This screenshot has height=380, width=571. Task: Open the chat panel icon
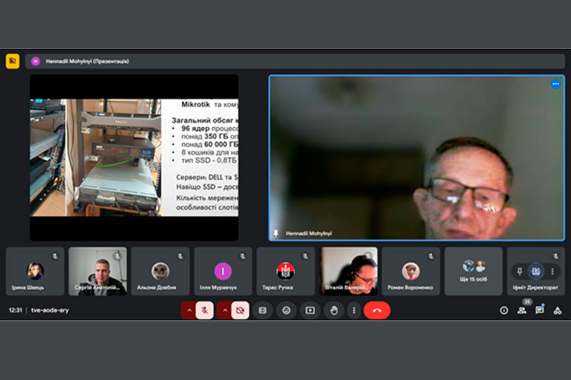coord(539,310)
